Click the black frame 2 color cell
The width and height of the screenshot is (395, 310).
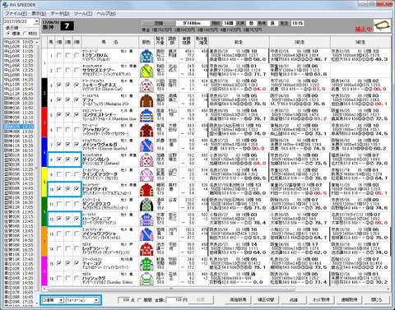coord(44,93)
